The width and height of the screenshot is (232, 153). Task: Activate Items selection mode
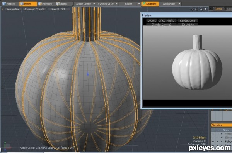point(63,4)
